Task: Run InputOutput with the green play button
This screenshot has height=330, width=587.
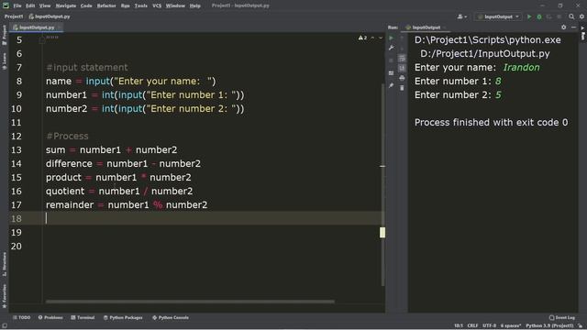Action: [x=529, y=16]
